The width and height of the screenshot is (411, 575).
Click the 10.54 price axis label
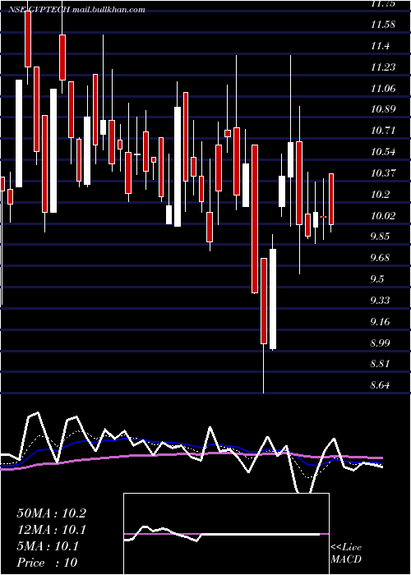point(383,152)
